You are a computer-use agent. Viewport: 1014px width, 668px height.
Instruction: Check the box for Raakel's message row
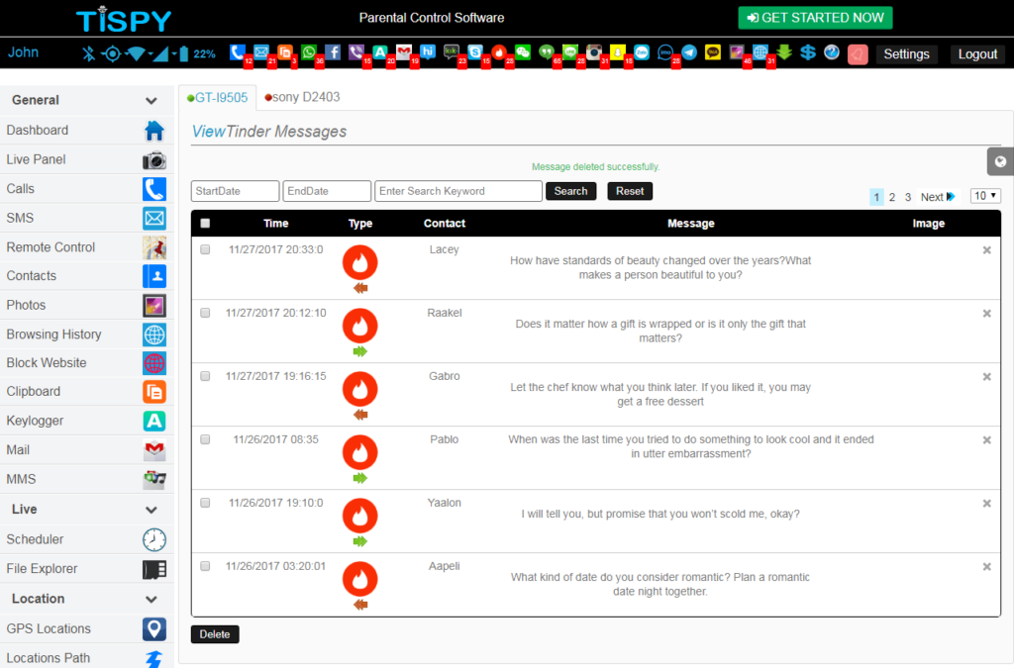click(205, 313)
